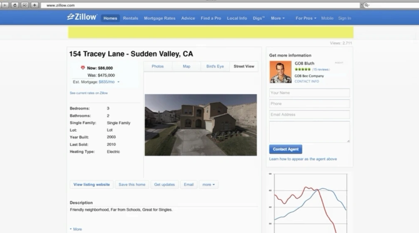Open the 15 reviews link
Screen dimensions: 419x233
(x=321, y=69)
